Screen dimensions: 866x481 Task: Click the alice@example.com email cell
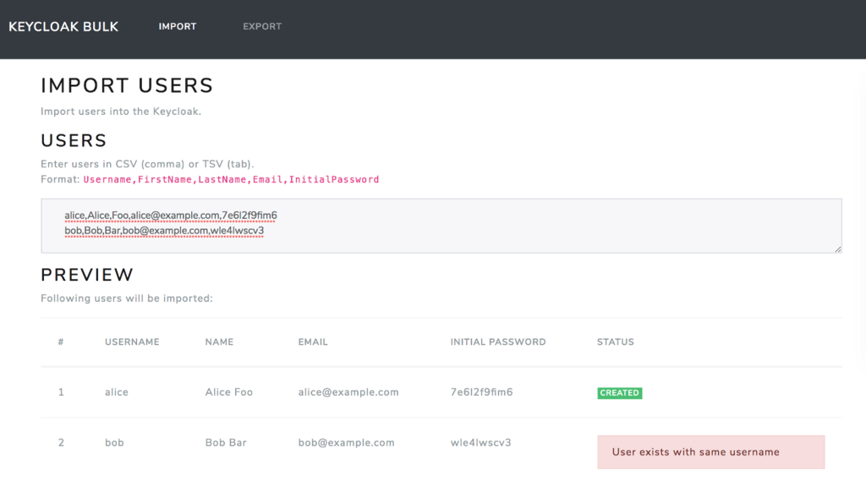coord(348,392)
